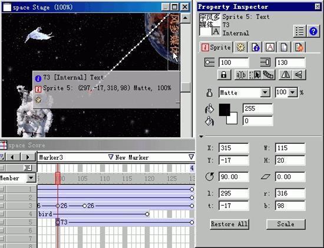Open the Behavior tab gear icon
The image size is (324, 248).
pyautogui.click(x=241, y=47)
